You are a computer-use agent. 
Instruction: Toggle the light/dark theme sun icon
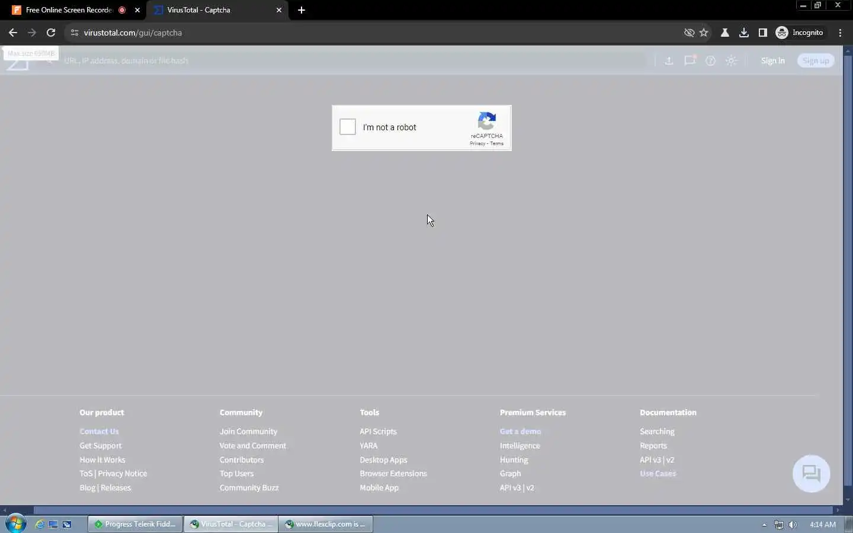pos(732,60)
